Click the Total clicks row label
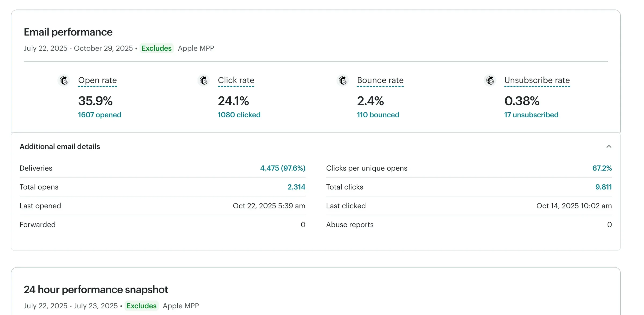The height and width of the screenshot is (315, 644). click(345, 187)
